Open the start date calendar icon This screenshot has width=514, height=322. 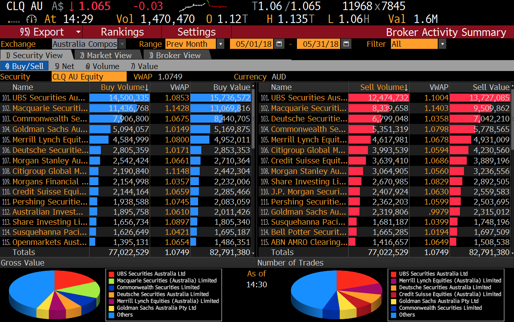click(x=280, y=44)
